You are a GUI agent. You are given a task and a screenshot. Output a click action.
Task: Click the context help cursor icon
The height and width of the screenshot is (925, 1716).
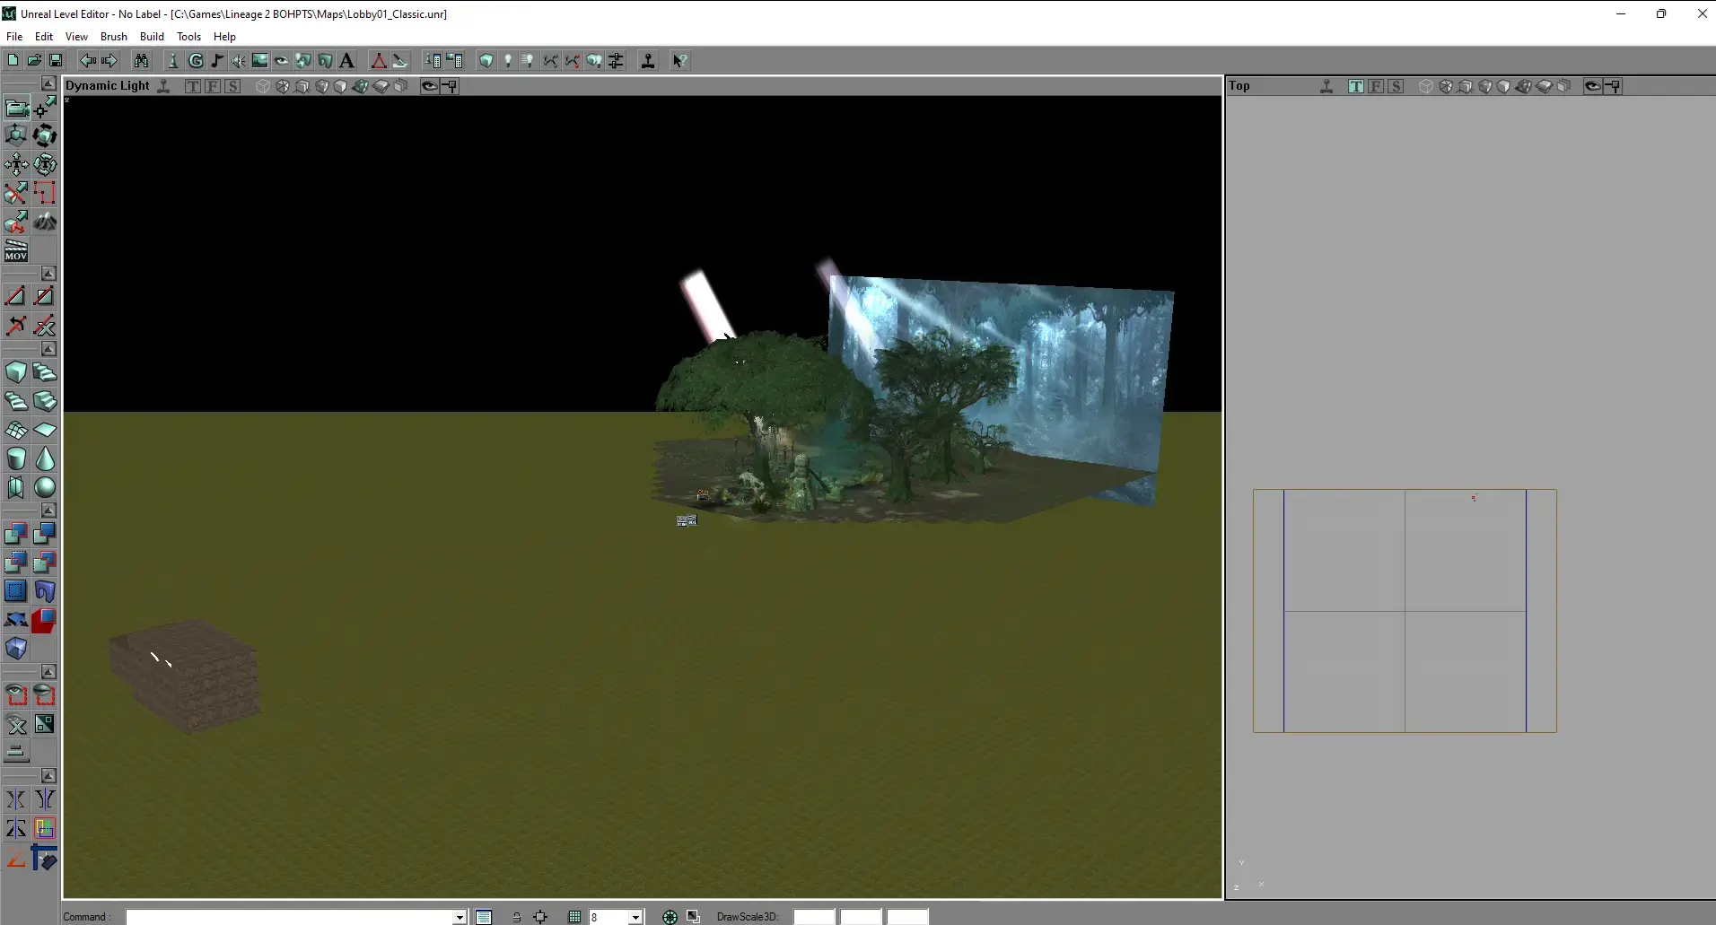click(680, 60)
